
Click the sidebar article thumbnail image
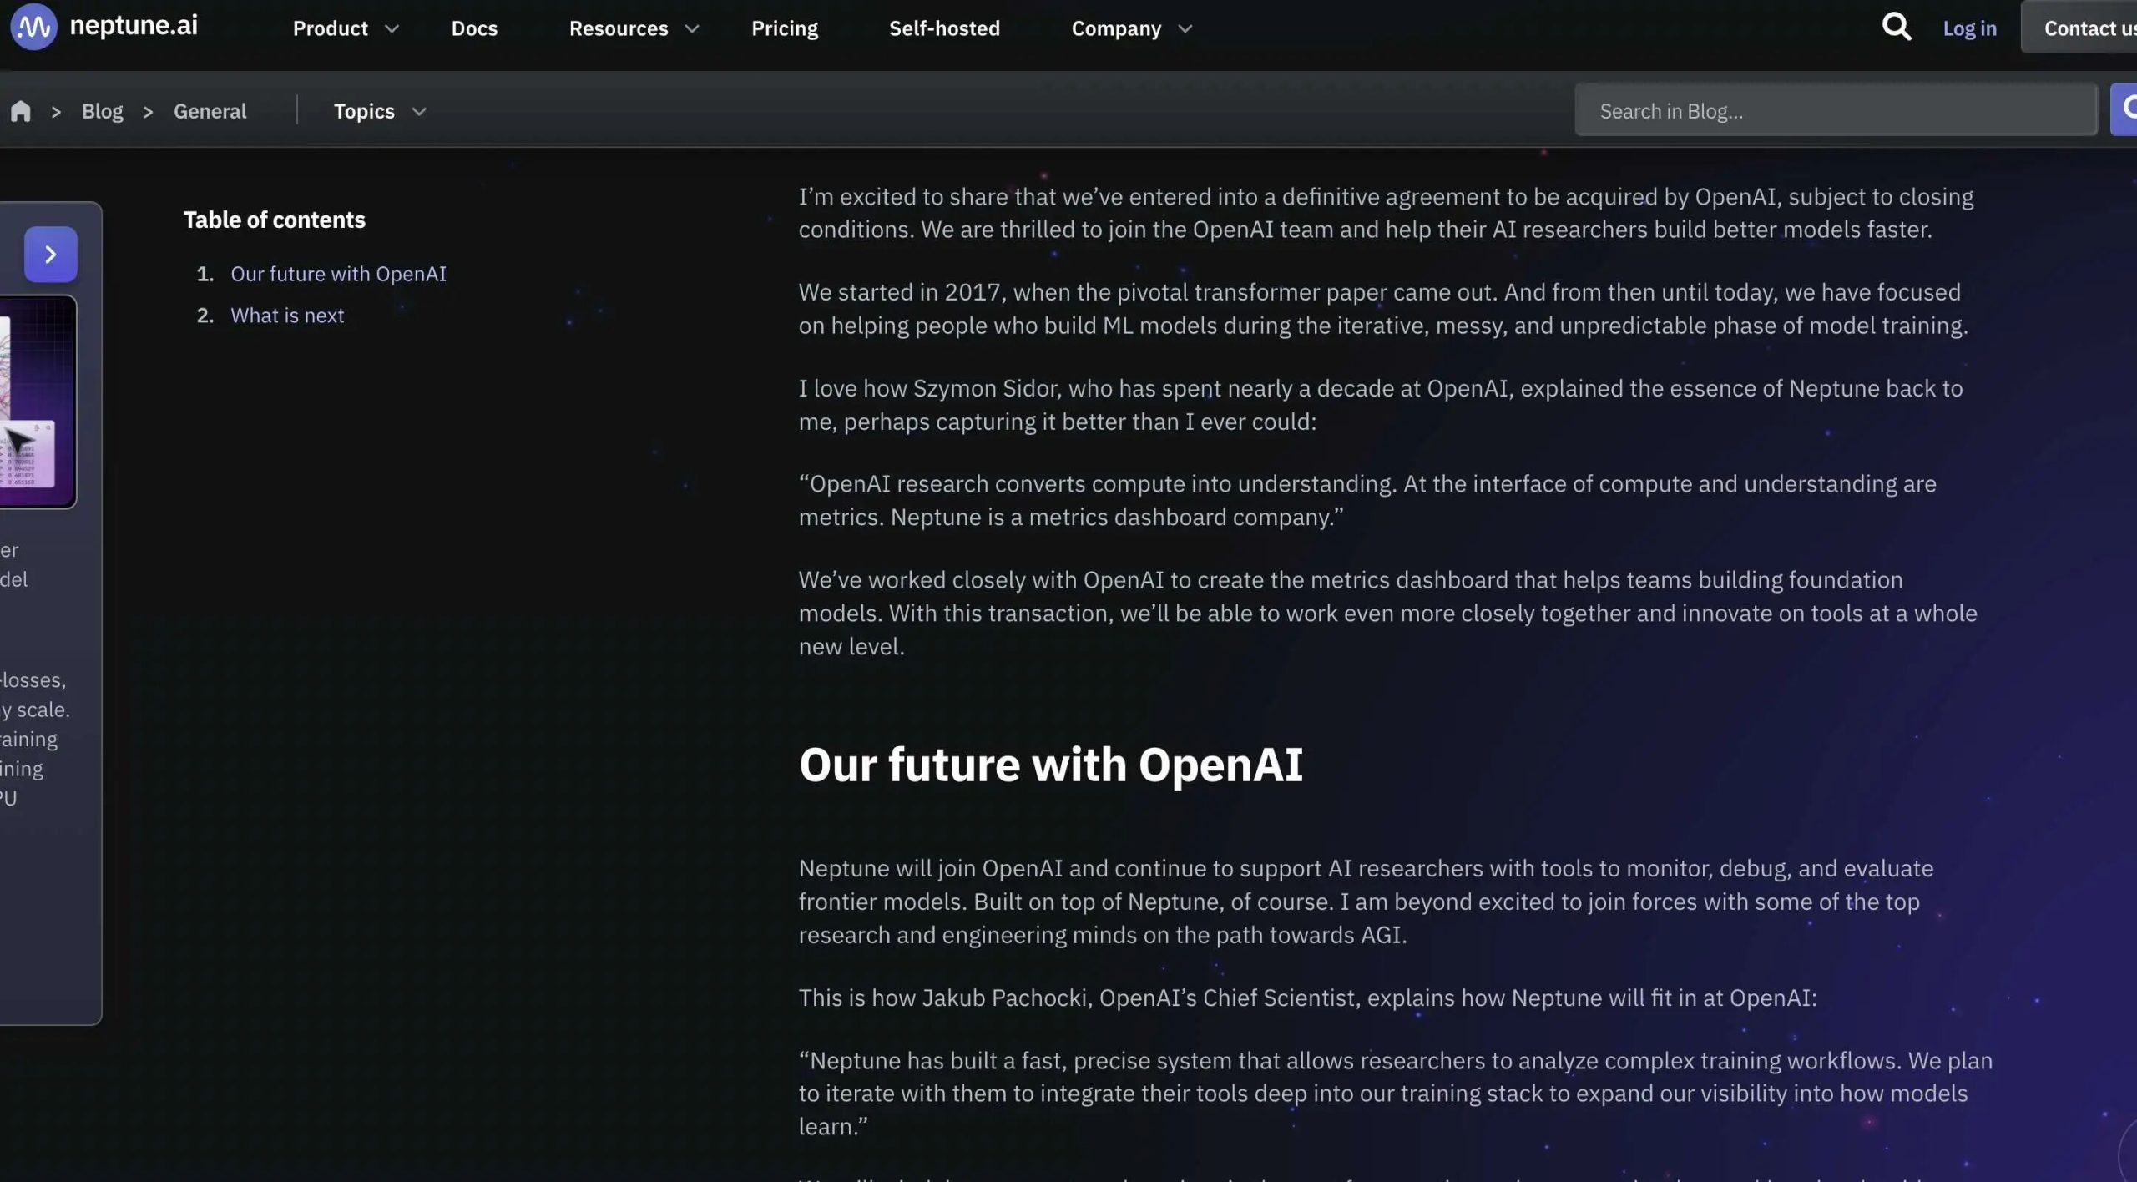point(38,402)
